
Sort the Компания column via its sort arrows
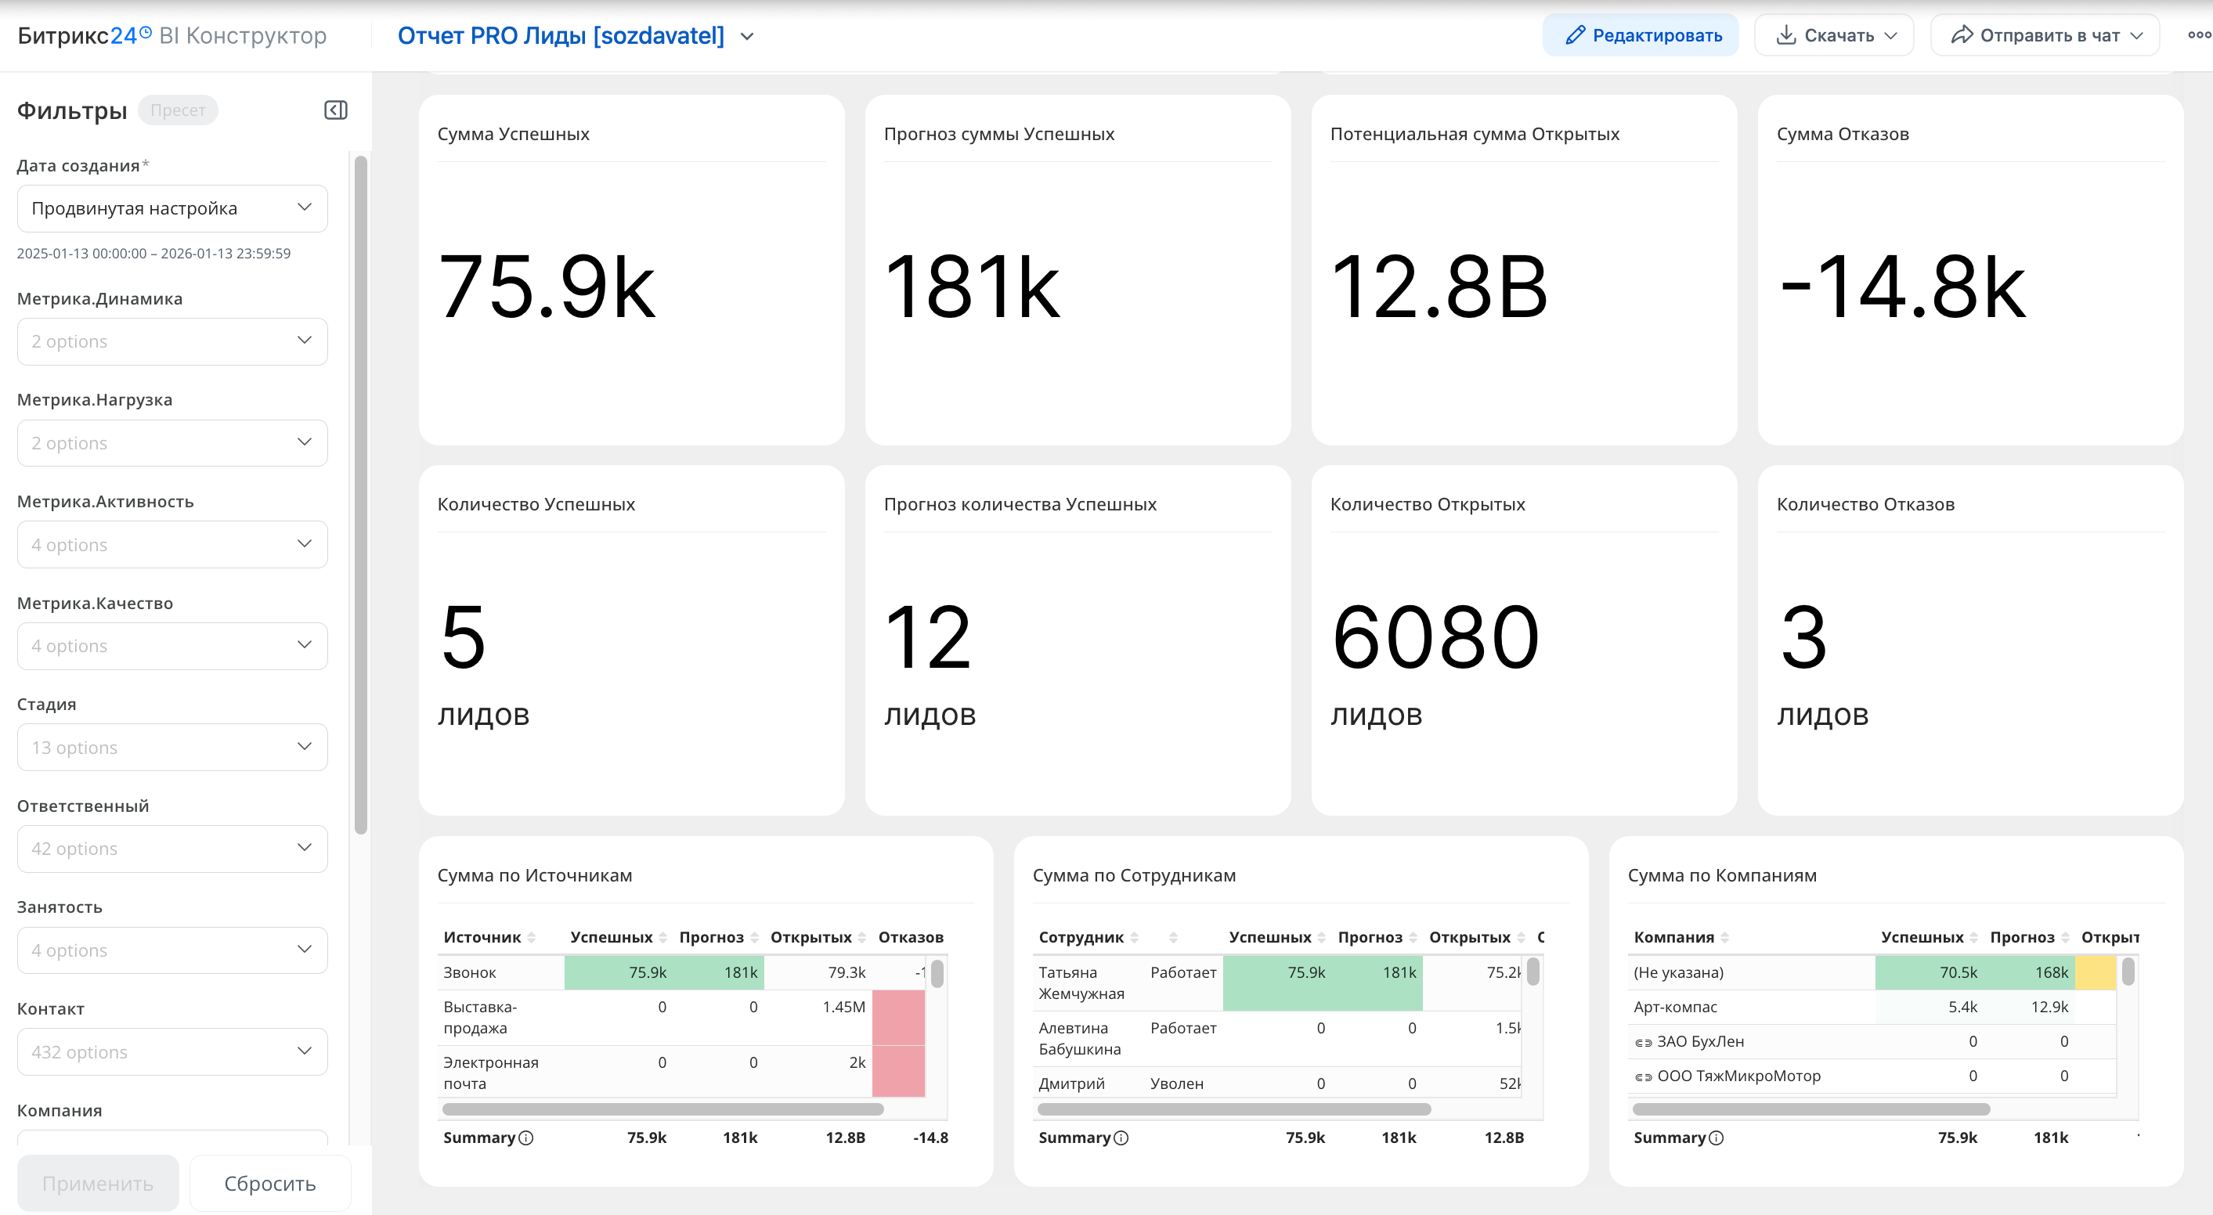1725,938
